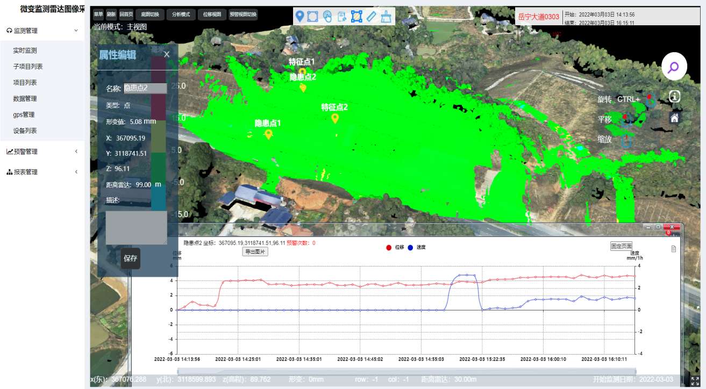
Task: Click 预警次数 text in chart header
Action: [301, 243]
